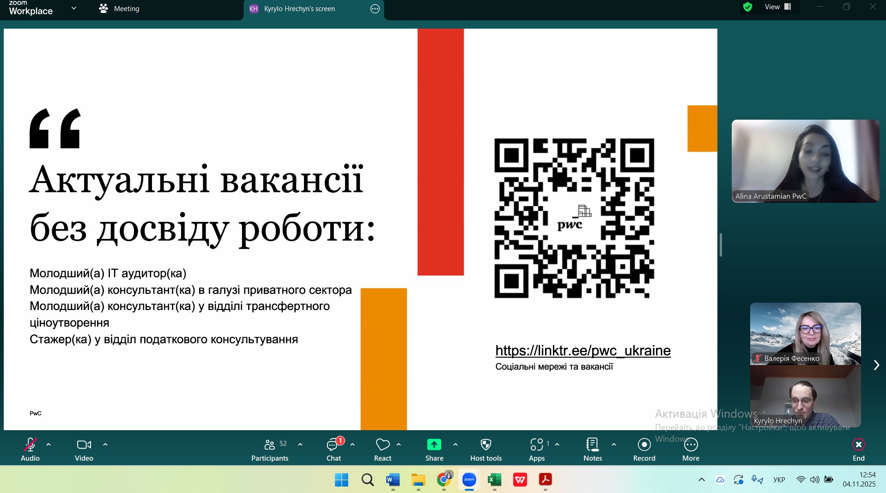Viewport: 886px width, 493px height.
Task: Start recording with Record button
Action: point(644,449)
